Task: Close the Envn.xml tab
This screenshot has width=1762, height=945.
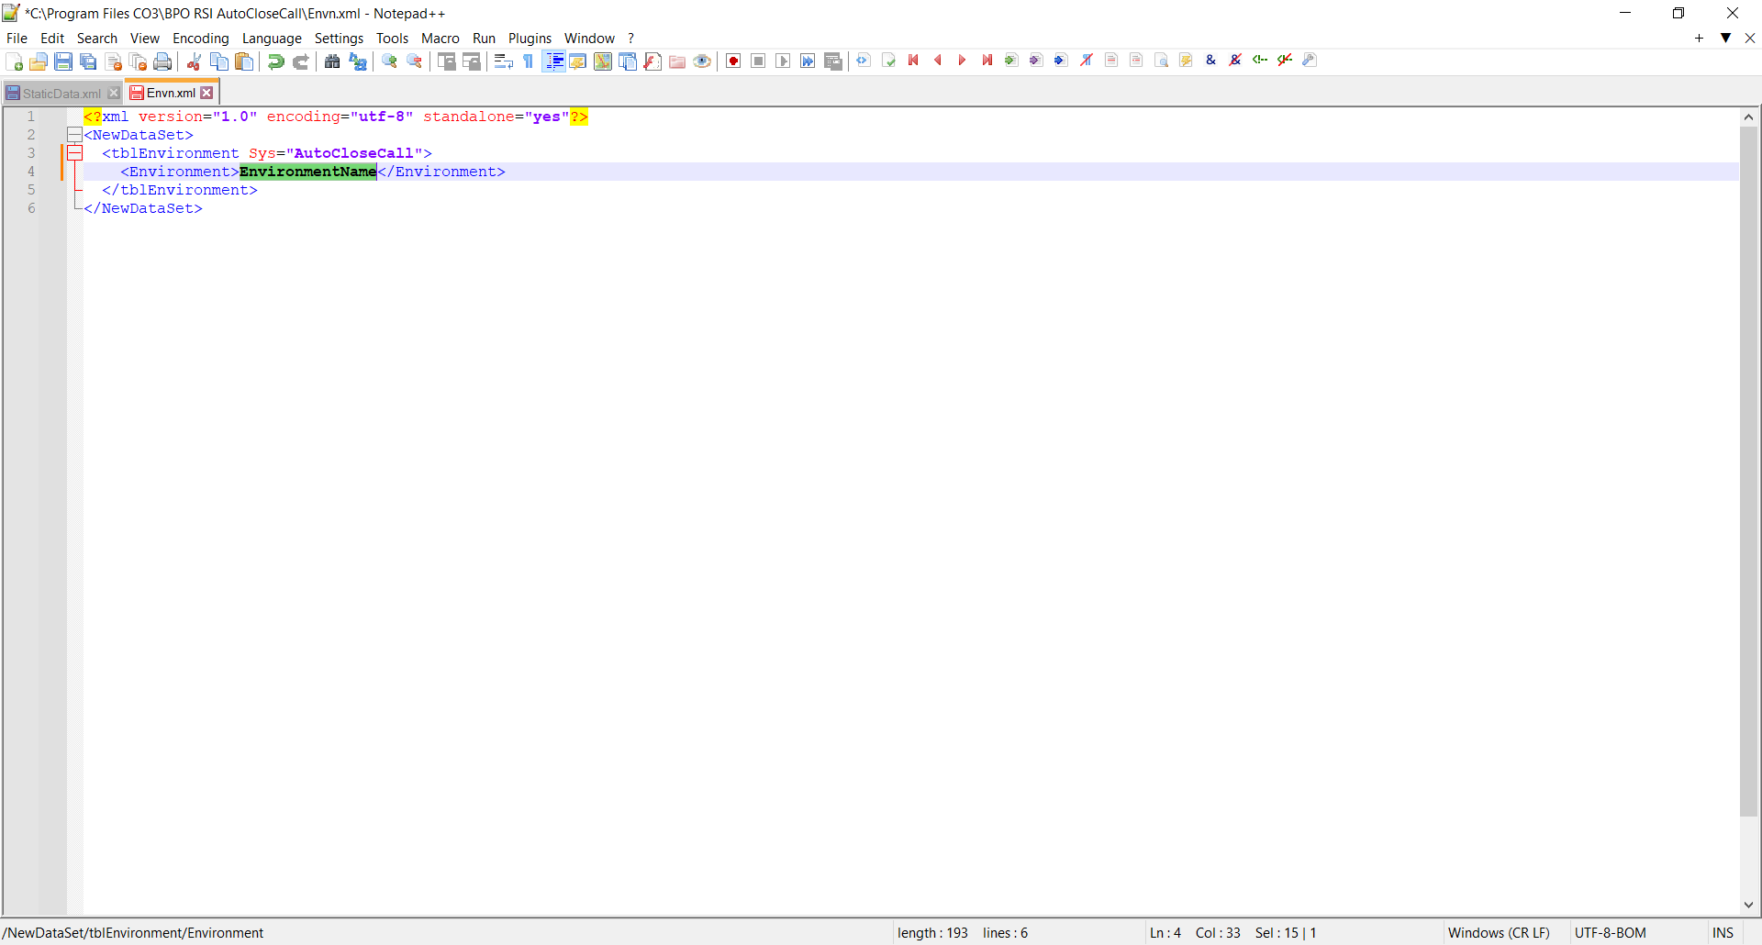Action: point(207,93)
